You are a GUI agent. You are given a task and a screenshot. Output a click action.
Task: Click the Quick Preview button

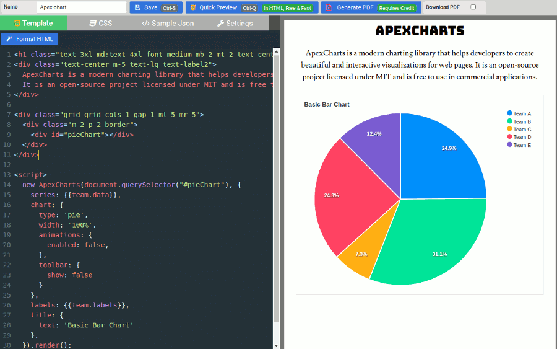[252, 7]
